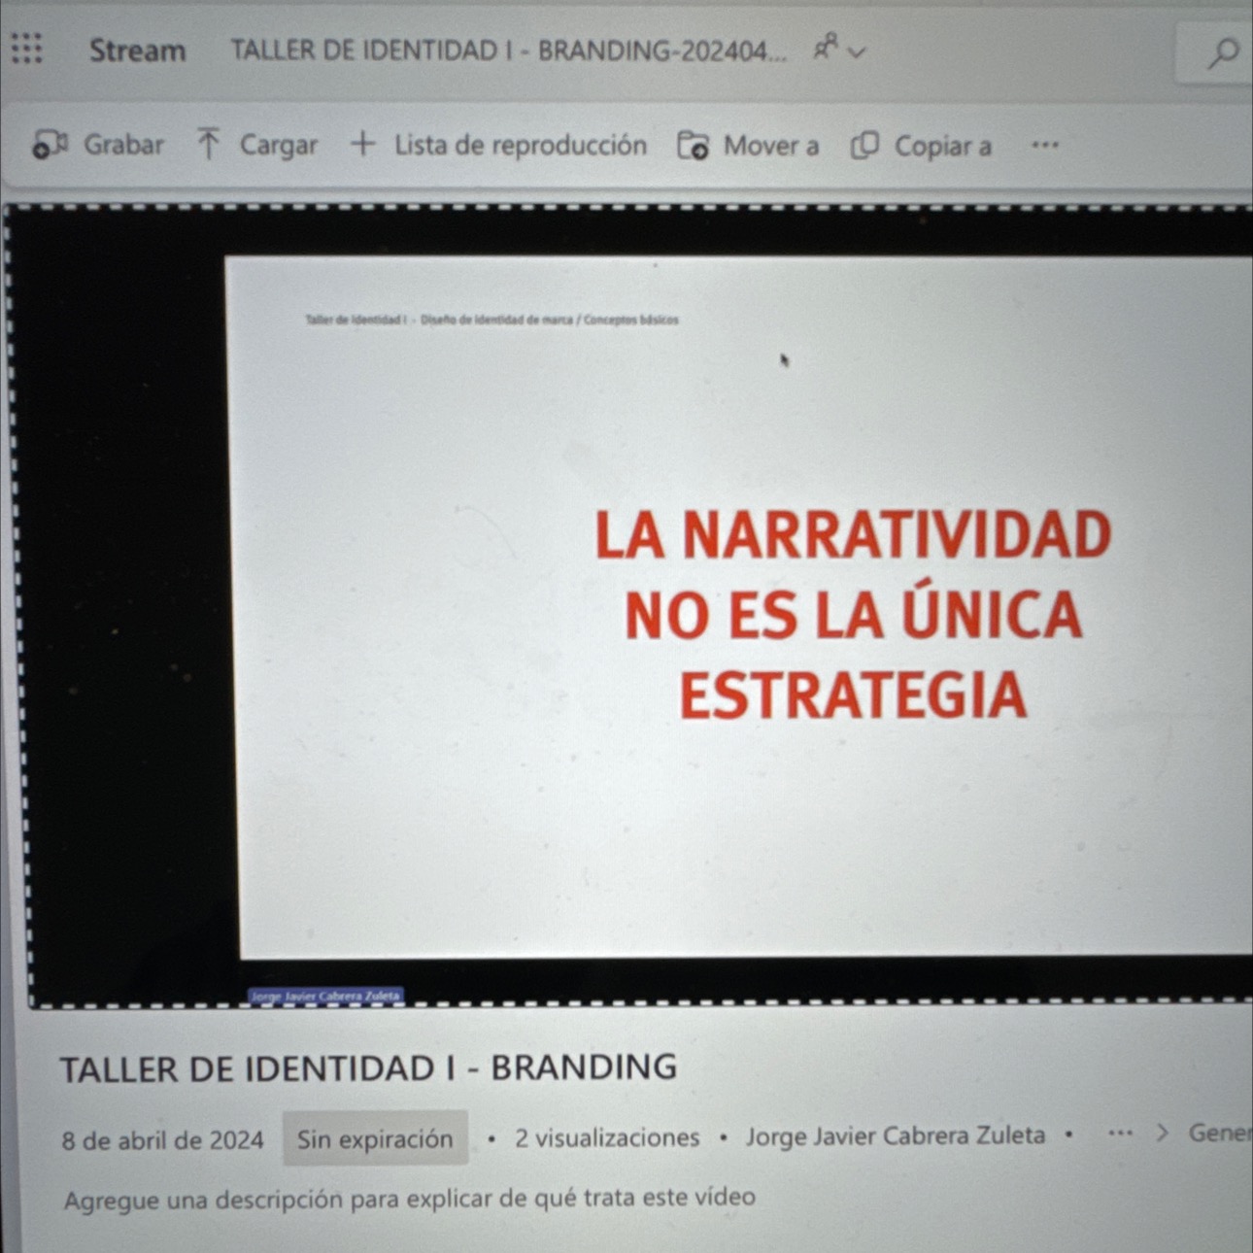Click the TALLER DE IDENTIDAD file name in header
Image resolution: width=1253 pixels, height=1253 pixels.
tap(507, 51)
